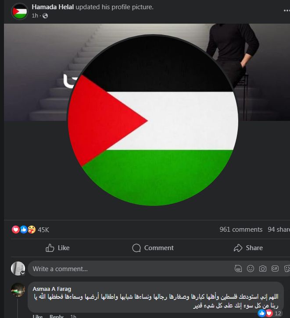Open the sticker picker icon
The height and width of the screenshot is (318, 290).
click(287, 269)
